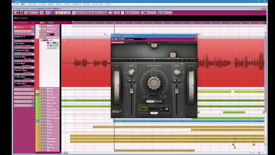Image resolution: width=275 pixels, height=155 pixels.
Task: Expand the EQ inspector section
Action: (x=24, y=90)
